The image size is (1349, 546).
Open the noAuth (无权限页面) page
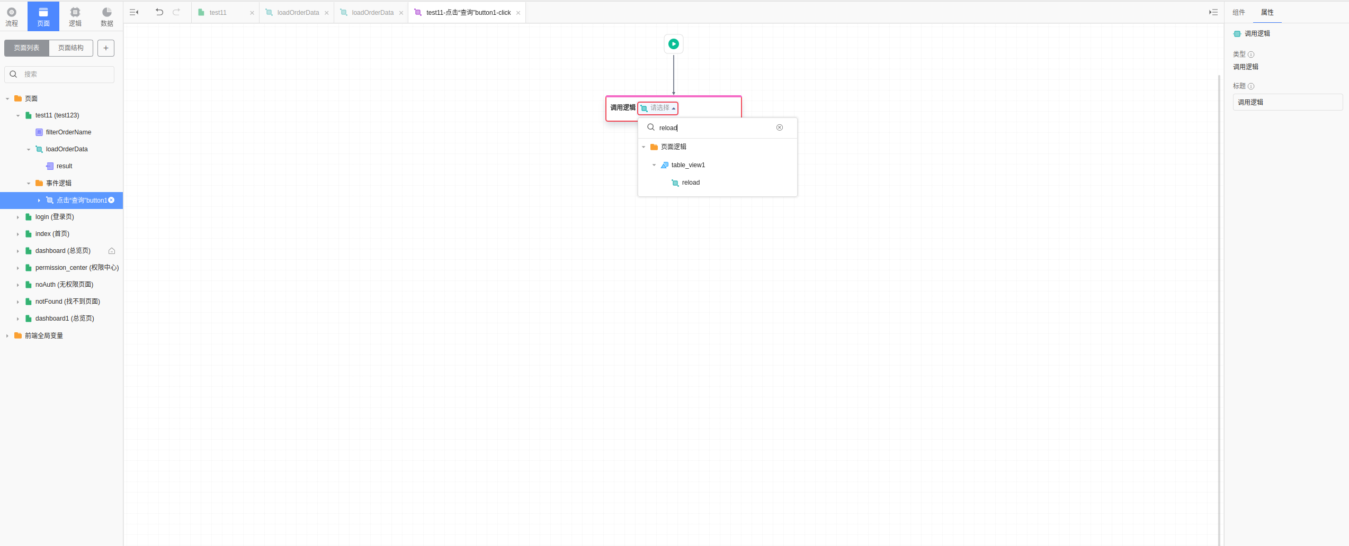[64, 285]
